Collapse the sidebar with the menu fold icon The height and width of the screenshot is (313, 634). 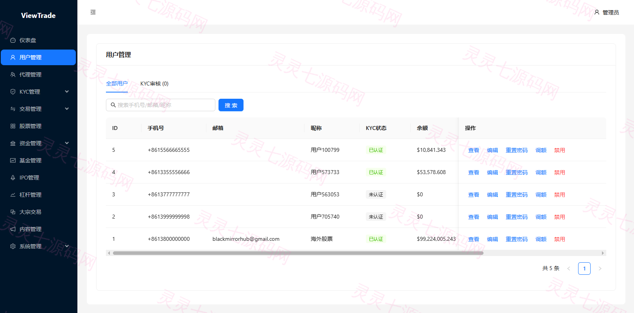click(x=93, y=12)
